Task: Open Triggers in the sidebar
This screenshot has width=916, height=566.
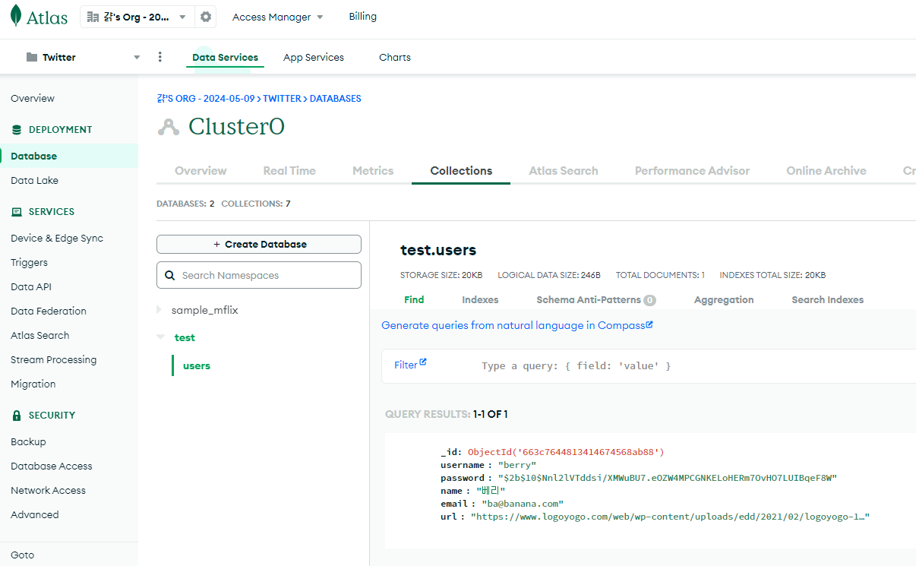Action: (x=29, y=263)
